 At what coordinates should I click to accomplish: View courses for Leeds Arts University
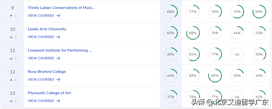tap(44, 37)
